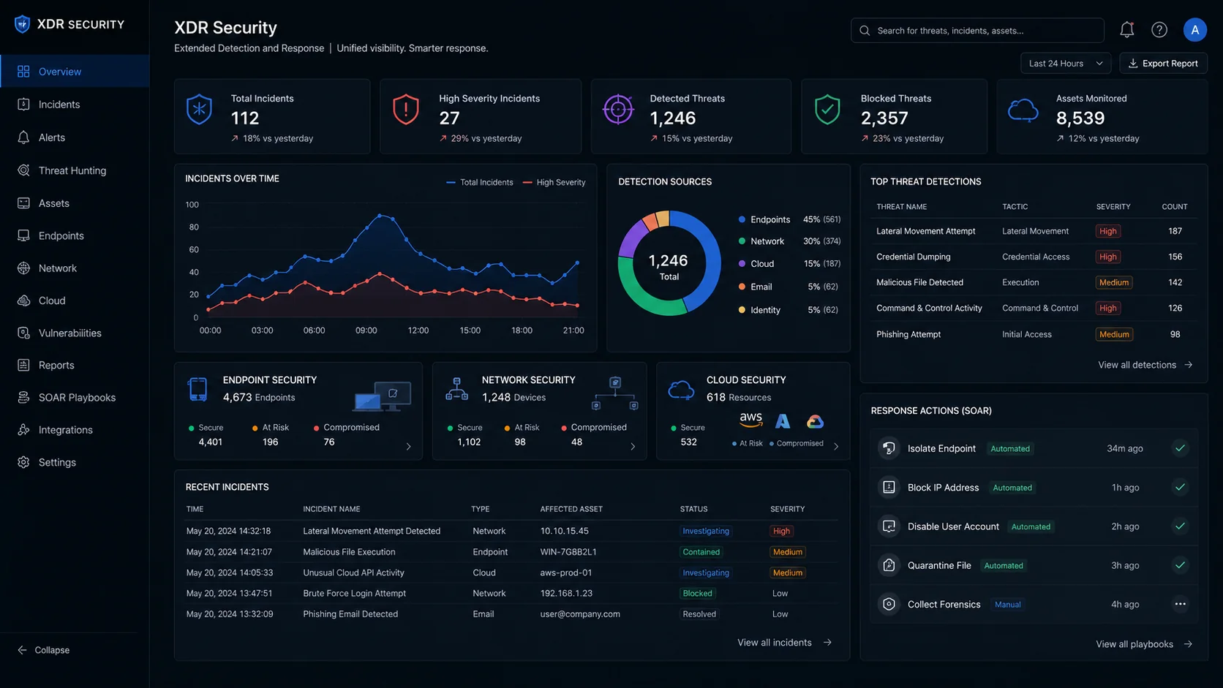Expand the Cloud Security card chevron
The width and height of the screenshot is (1223, 688).
[836, 446]
